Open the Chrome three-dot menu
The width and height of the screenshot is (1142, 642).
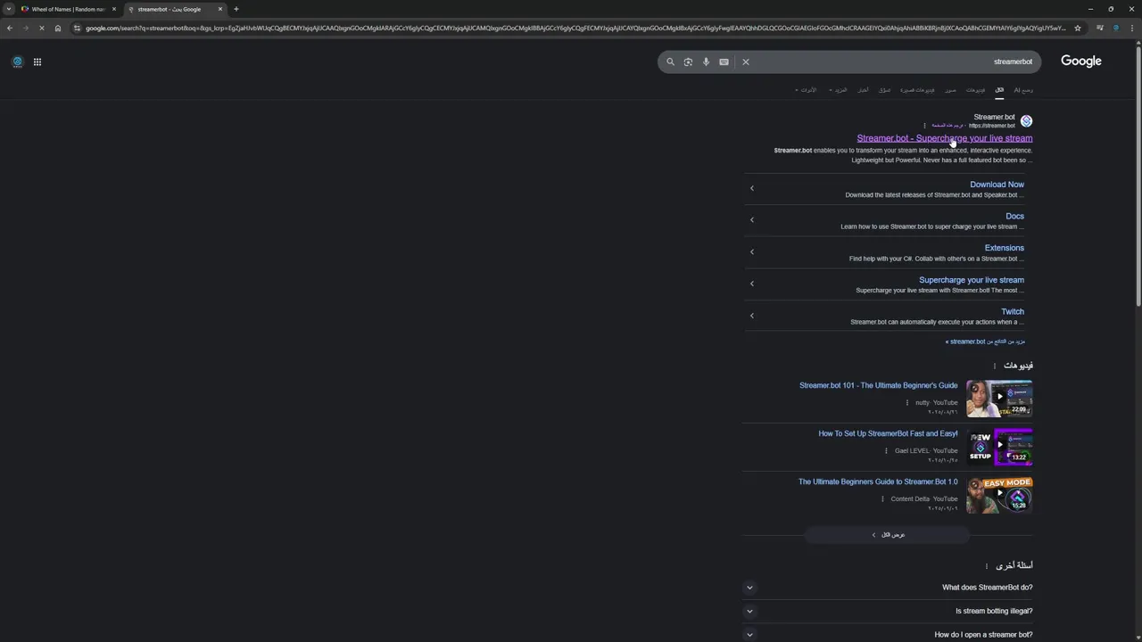[1131, 28]
